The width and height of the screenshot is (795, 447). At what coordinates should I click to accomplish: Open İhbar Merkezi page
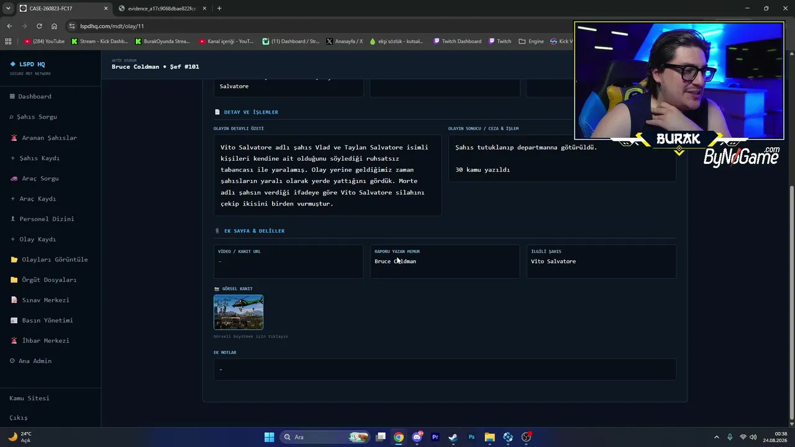click(40, 341)
